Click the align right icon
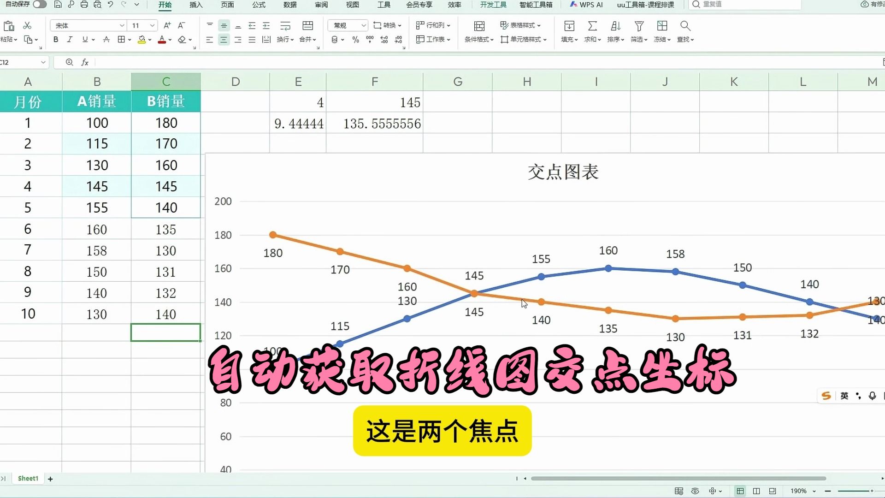885x498 pixels. tap(238, 40)
